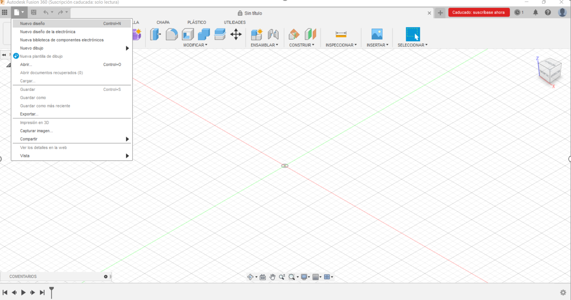This screenshot has height=300, width=571.
Task: Open the File menu dropdown button
Action: (19, 12)
